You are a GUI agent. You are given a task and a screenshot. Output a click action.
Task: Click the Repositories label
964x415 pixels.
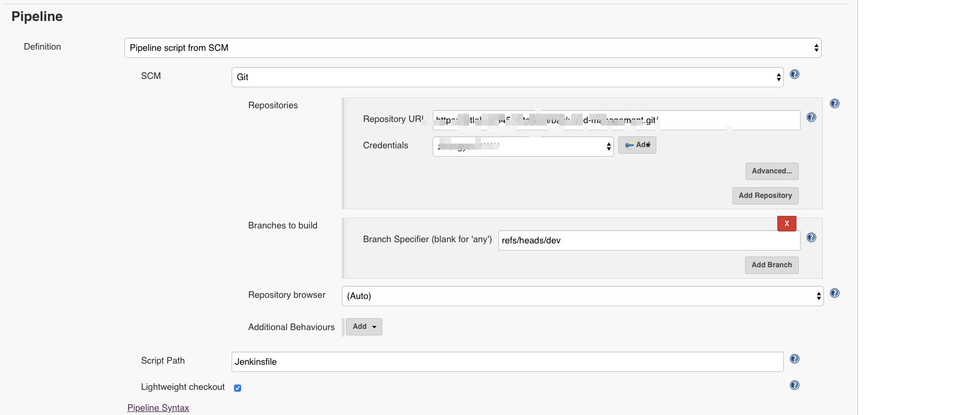click(x=273, y=105)
